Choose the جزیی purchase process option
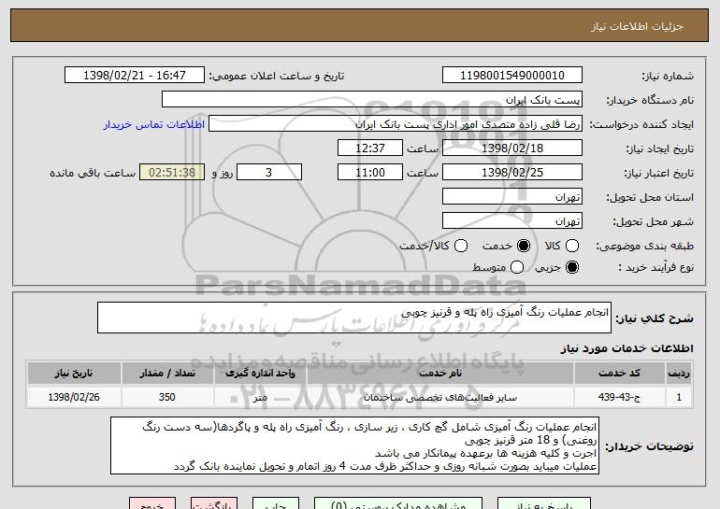 [572, 267]
